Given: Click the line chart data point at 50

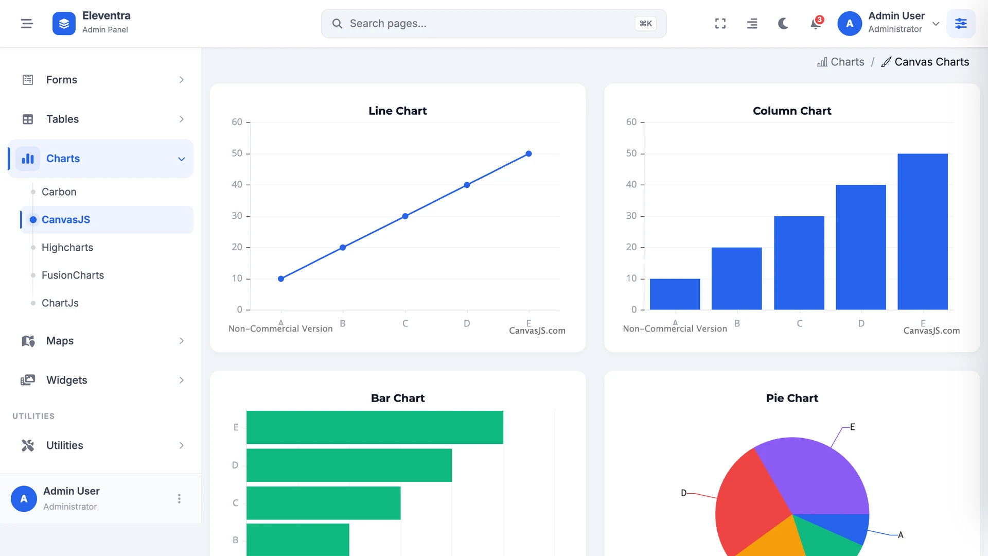Looking at the screenshot, I should (528, 154).
